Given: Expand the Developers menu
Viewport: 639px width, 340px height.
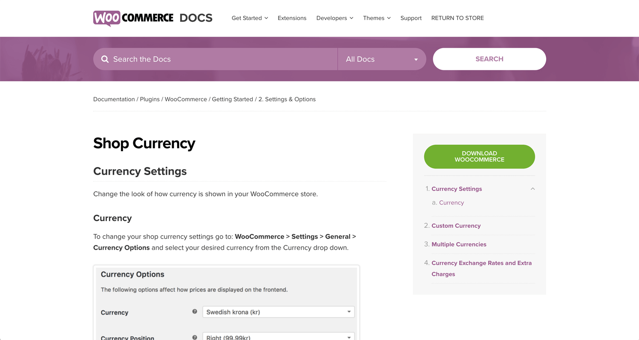Looking at the screenshot, I should click(x=335, y=18).
